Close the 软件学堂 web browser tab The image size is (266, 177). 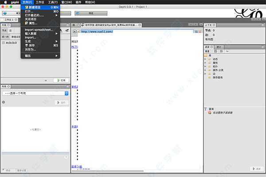tap(140, 25)
